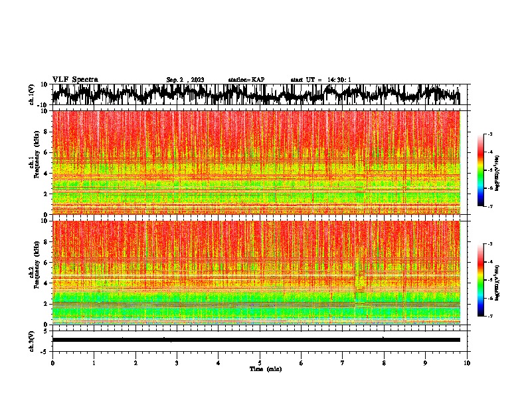Click the "6" kHz tick on ch.1 frequency axis
The image size is (526, 407).
click(x=46, y=152)
